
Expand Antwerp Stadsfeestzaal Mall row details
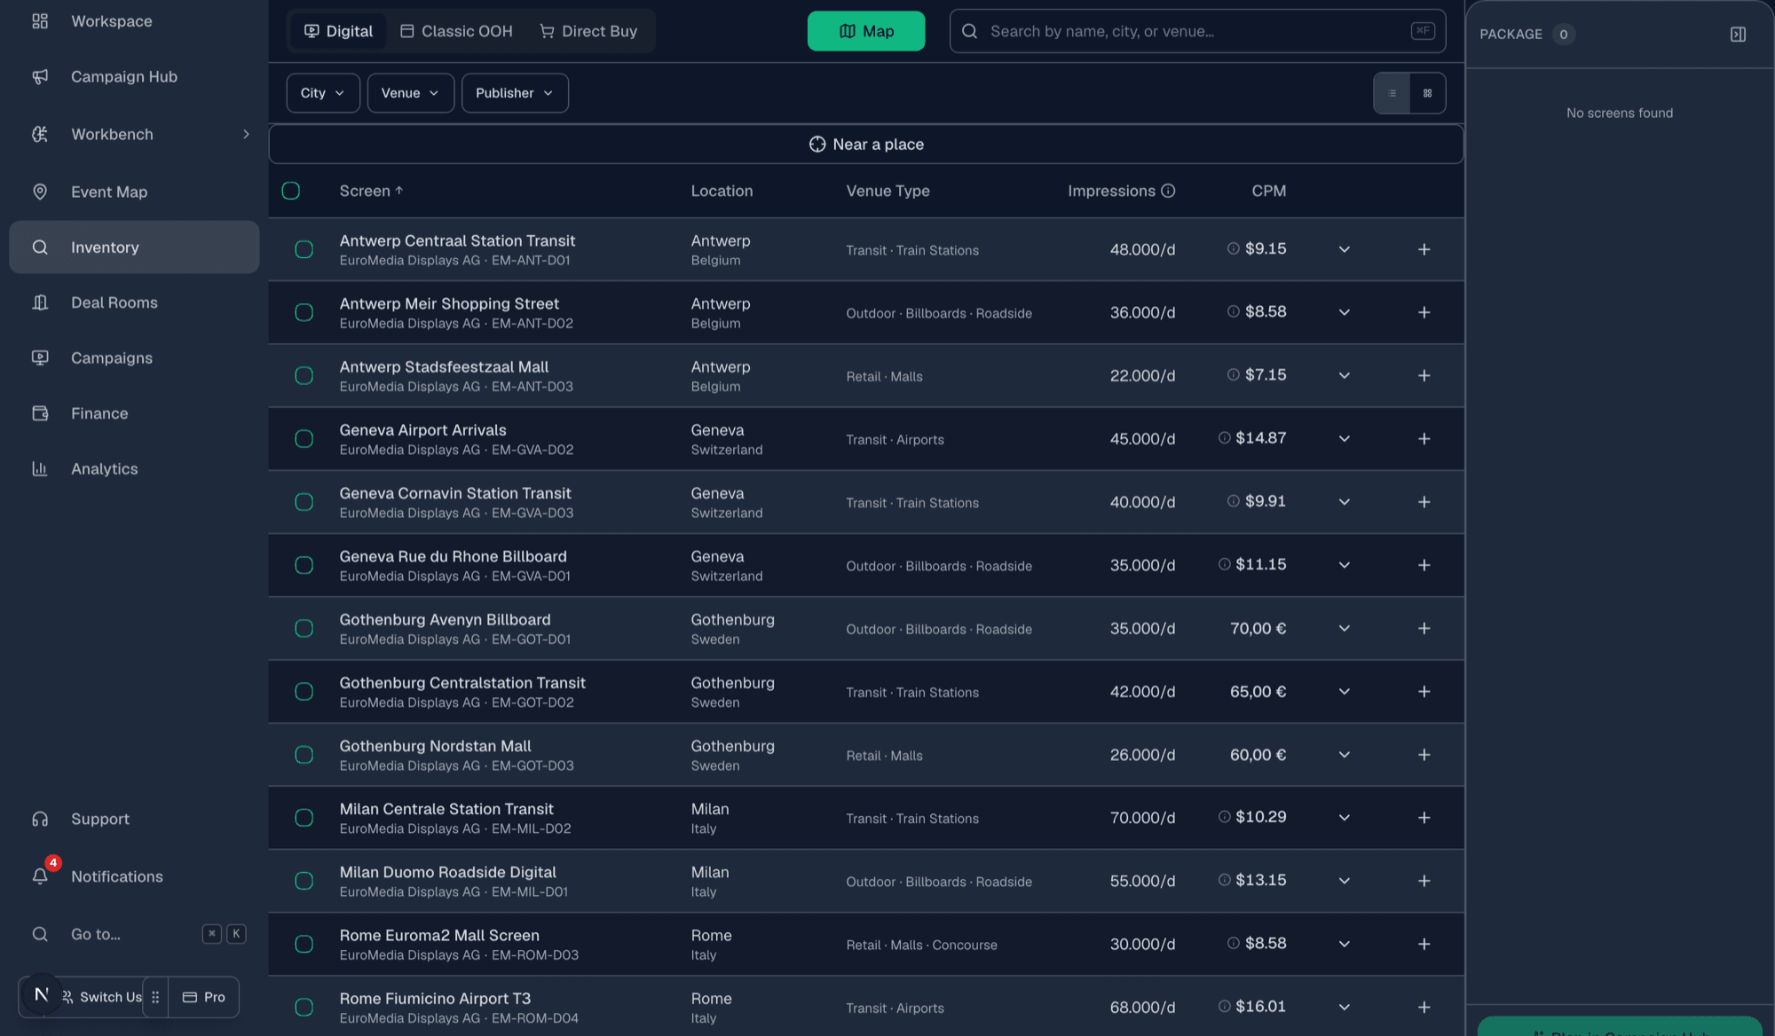coord(1344,376)
